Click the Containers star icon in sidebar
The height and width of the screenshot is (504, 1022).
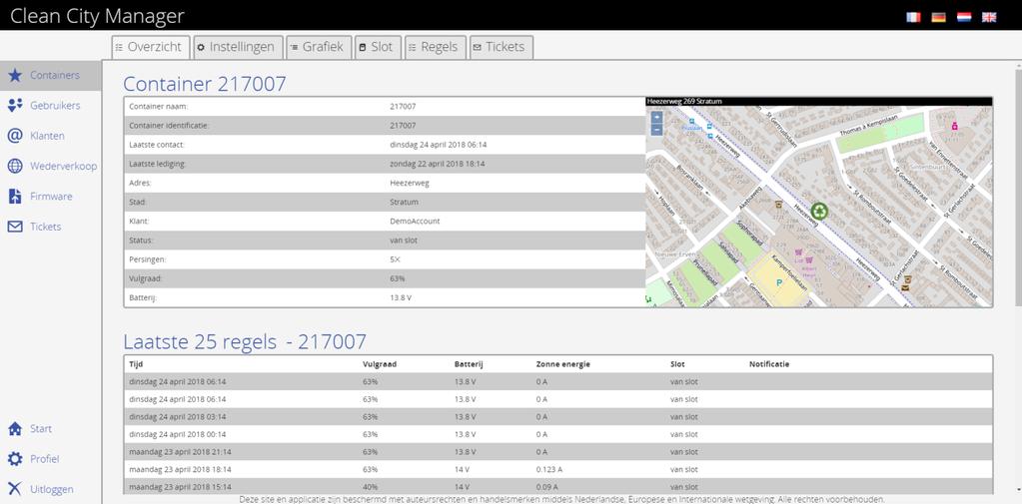click(15, 76)
